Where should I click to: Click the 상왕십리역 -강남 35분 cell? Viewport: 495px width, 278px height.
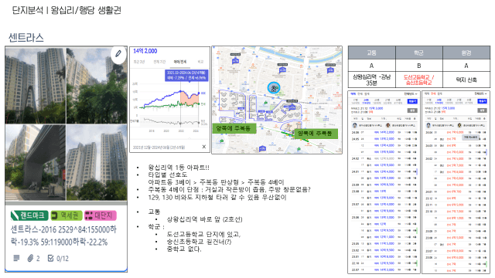pyautogui.click(x=371, y=80)
